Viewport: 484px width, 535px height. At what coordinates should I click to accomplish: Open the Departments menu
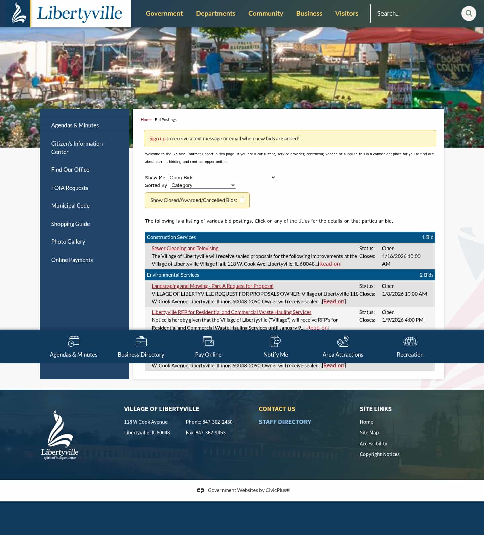pyautogui.click(x=216, y=13)
